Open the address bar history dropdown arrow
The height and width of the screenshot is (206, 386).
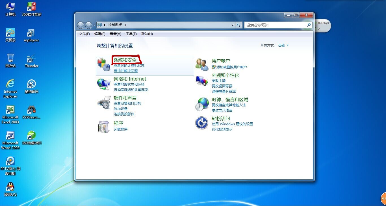click(232, 25)
